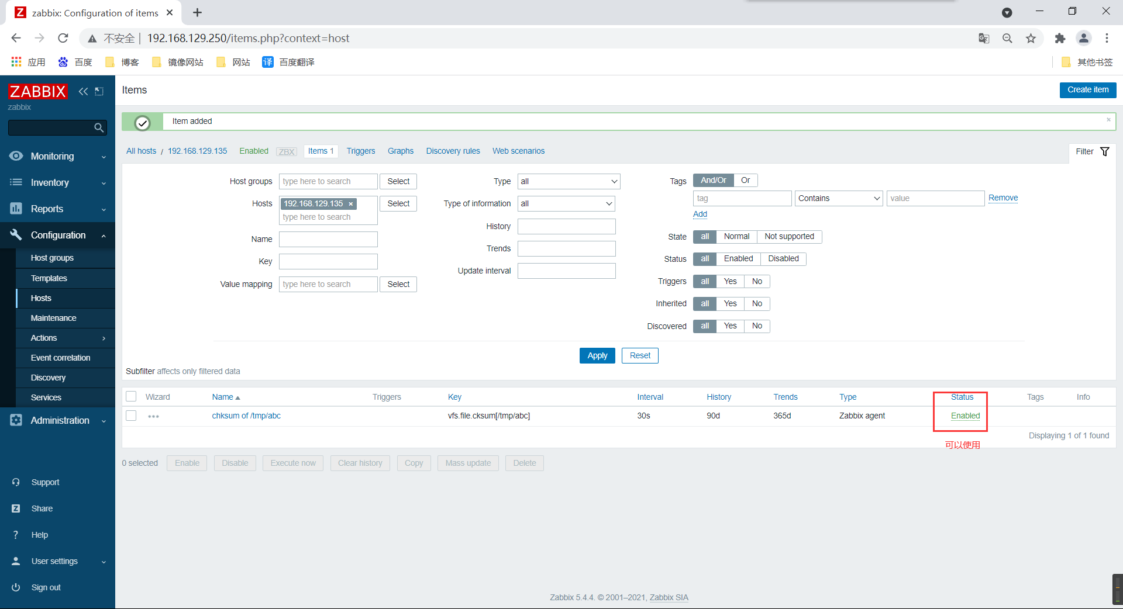Open browser extensions puzzle icon
The width and height of the screenshot is (1123, 609).
coord(1060,38)
